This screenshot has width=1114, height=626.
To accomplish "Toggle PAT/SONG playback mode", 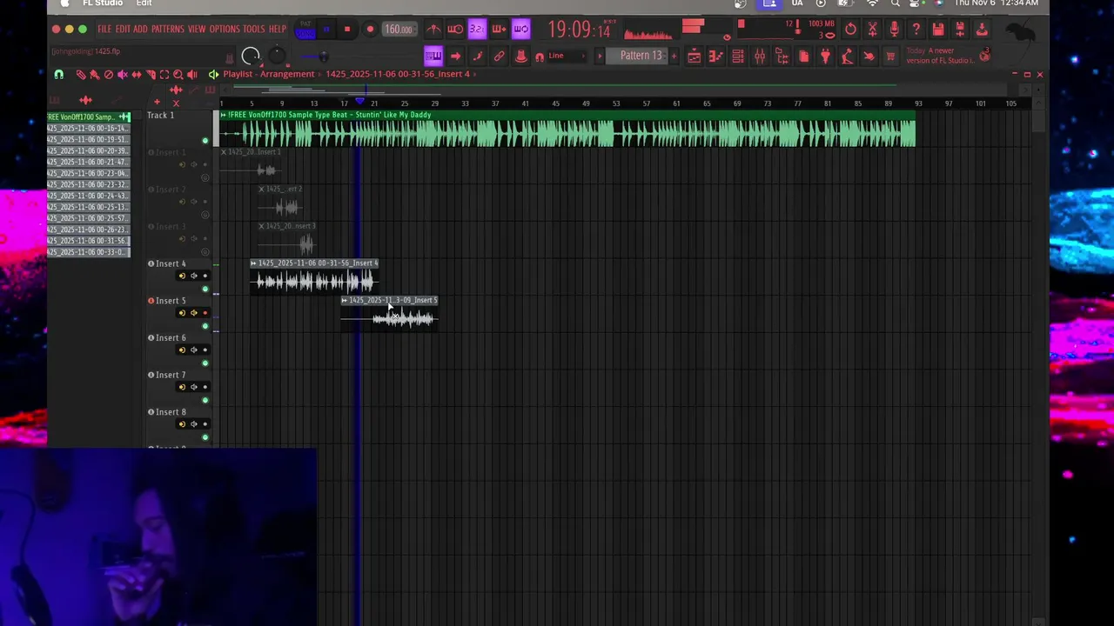I will [305, 30].
